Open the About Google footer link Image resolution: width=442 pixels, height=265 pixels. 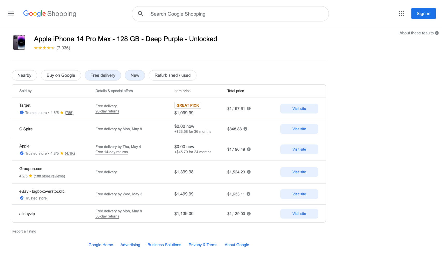pyautogui.click(x=237, y=245)
